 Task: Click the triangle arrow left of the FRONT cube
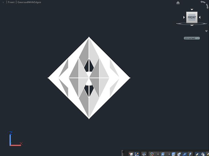(x=184, y=17)
